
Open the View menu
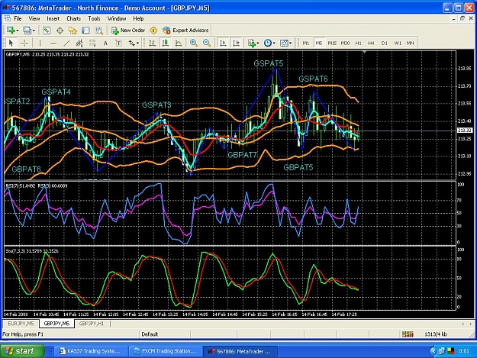tap(34, 18)
